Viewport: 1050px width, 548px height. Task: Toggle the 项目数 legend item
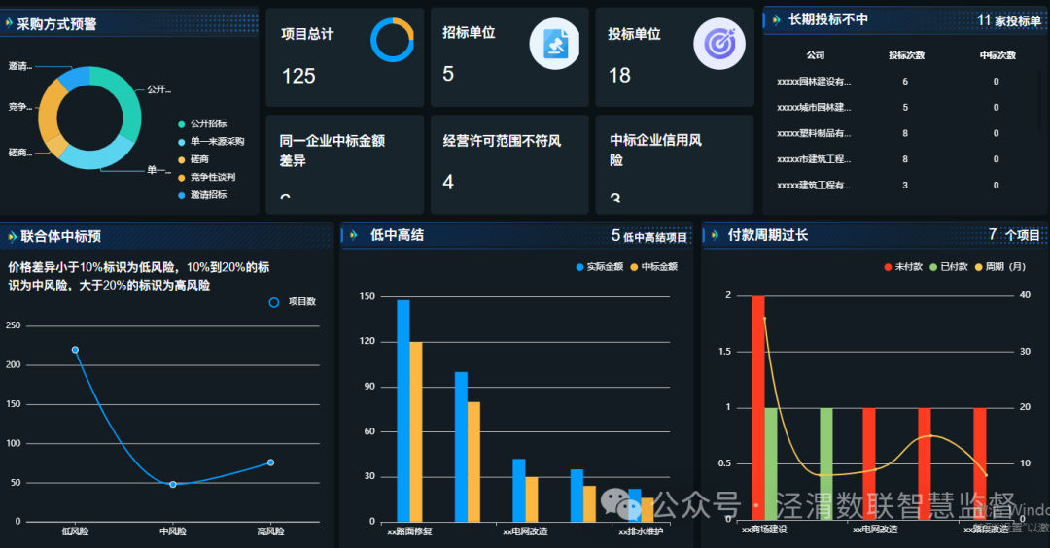pyautogui.click(x=293, y=302)
